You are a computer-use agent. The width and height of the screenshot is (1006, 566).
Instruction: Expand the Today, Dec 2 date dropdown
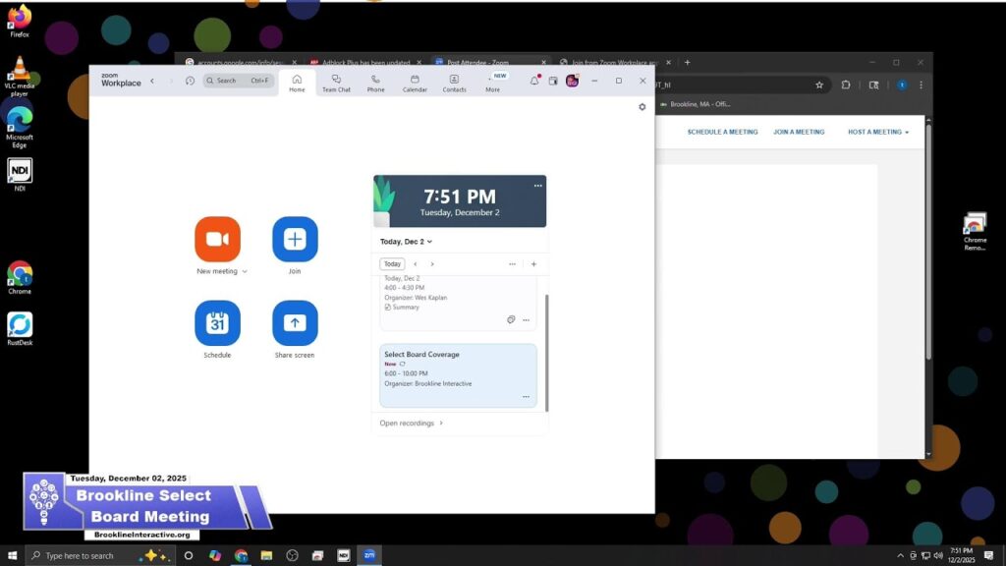[429, 242]
